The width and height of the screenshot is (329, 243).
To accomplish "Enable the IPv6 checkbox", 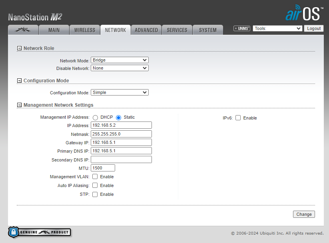I will tap(238, 118).
